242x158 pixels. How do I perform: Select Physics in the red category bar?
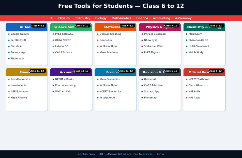(64, 18)
